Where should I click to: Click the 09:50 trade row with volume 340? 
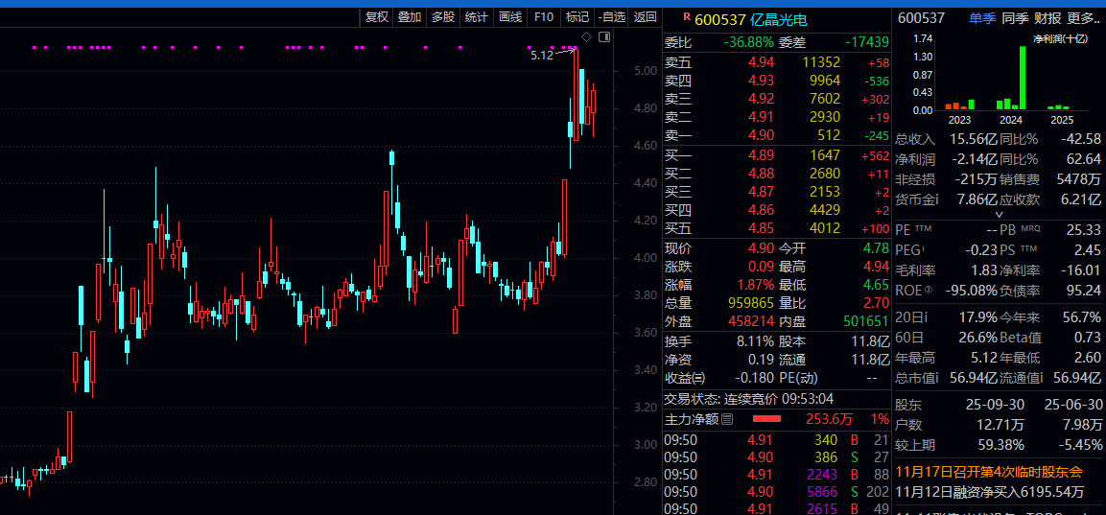777,439
